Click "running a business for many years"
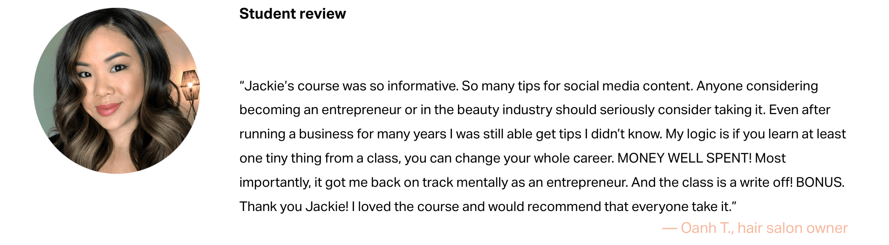This screenshot has height=245, width=889. (x=342, y=134)
